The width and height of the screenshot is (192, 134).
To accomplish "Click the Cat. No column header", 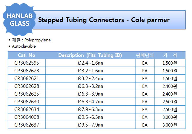I will (x=27, y=55).
